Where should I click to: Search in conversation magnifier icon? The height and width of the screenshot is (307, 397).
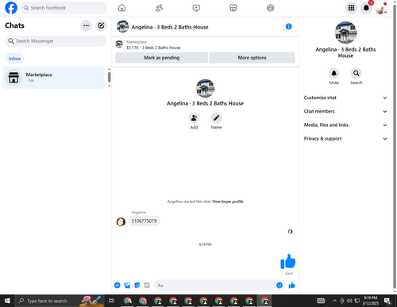pyautogui.click(x=357, y=73)
